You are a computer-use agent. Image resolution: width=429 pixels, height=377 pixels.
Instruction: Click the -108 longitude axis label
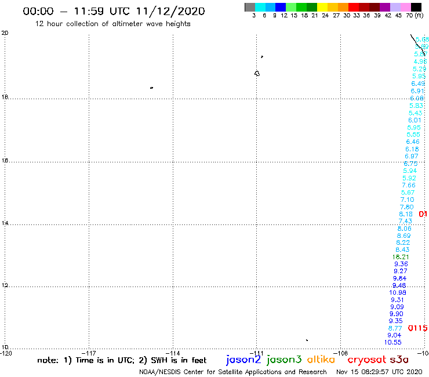pos(342,353)
